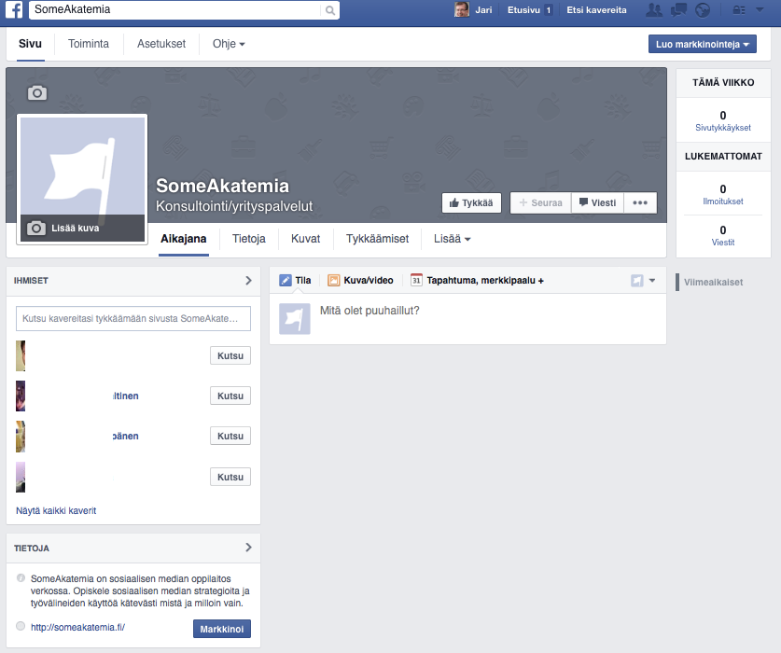Click the invite friends input field

pos(133,318)
